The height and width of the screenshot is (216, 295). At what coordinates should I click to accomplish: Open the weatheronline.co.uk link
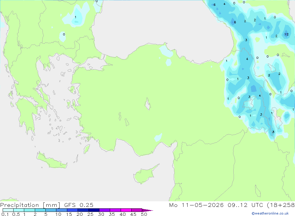pyautogui.click(x=270, y=213)
